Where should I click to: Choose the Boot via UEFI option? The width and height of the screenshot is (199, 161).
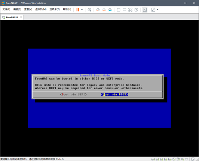(73, 95)
